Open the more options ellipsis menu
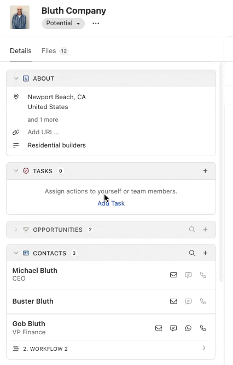Screen dimensions: 233x365 [x=96, y=23]
